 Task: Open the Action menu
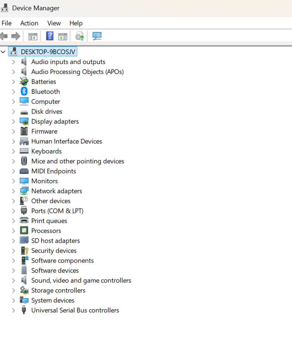[x=29, y=23]
